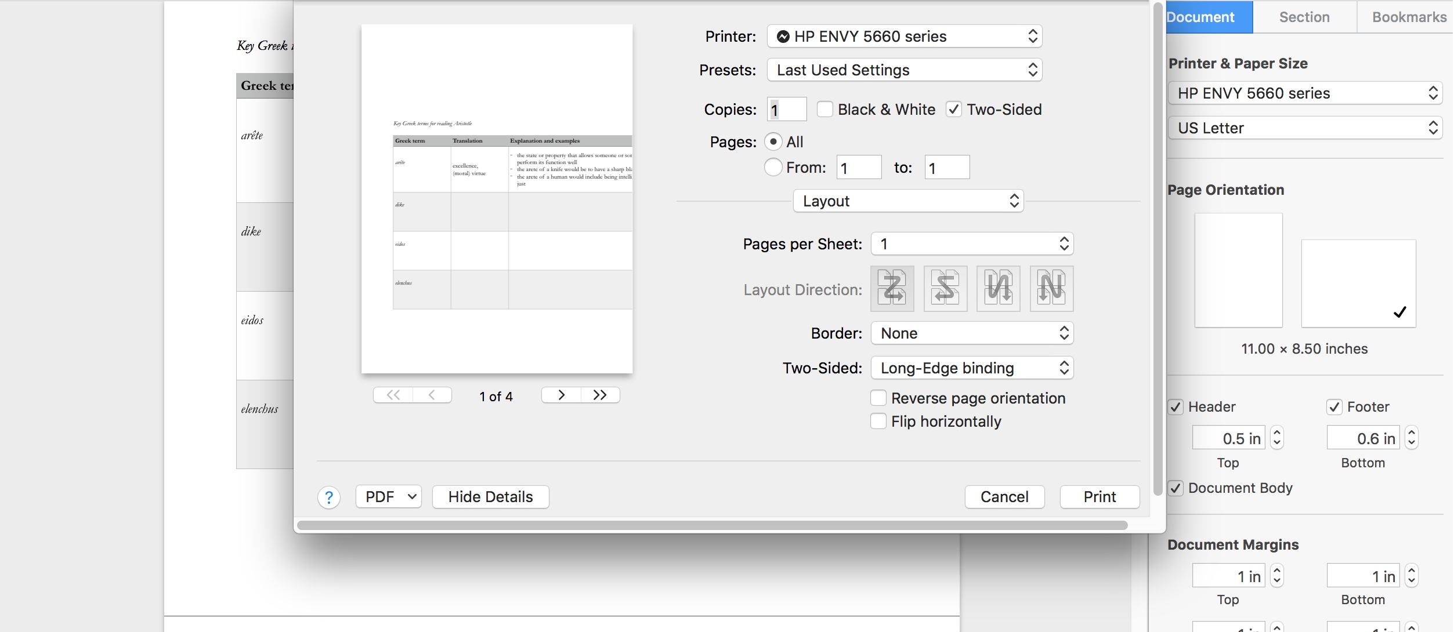Image resolution: width=1454 pixels, height=632 pixels.
Task: Choose the portrait page orientation thumbnail
Action: click(x=1238, y=270)
